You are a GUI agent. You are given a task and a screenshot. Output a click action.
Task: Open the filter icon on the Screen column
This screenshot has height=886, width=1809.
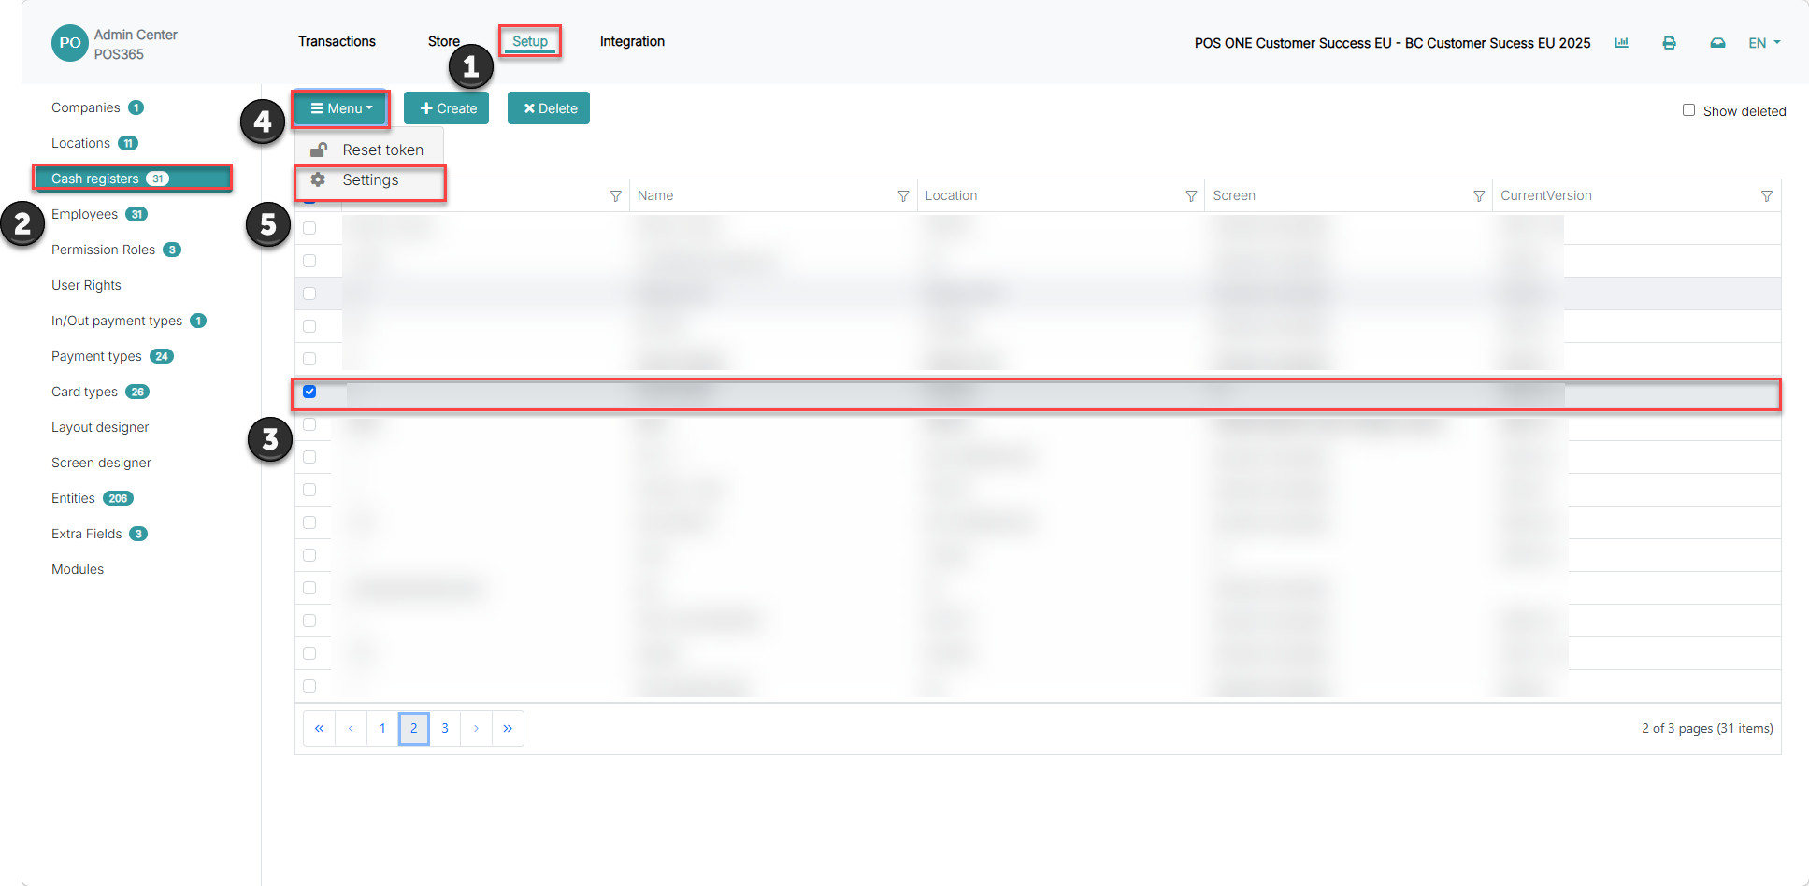[1479, 196]
